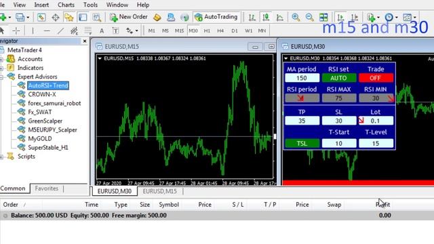Tile windows using the four-panes icon
Screen dimensions: 434x244
point(323,17)
